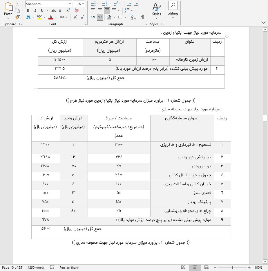
Task: Toggle Strikethrough formatting
Action: point(54,10)
